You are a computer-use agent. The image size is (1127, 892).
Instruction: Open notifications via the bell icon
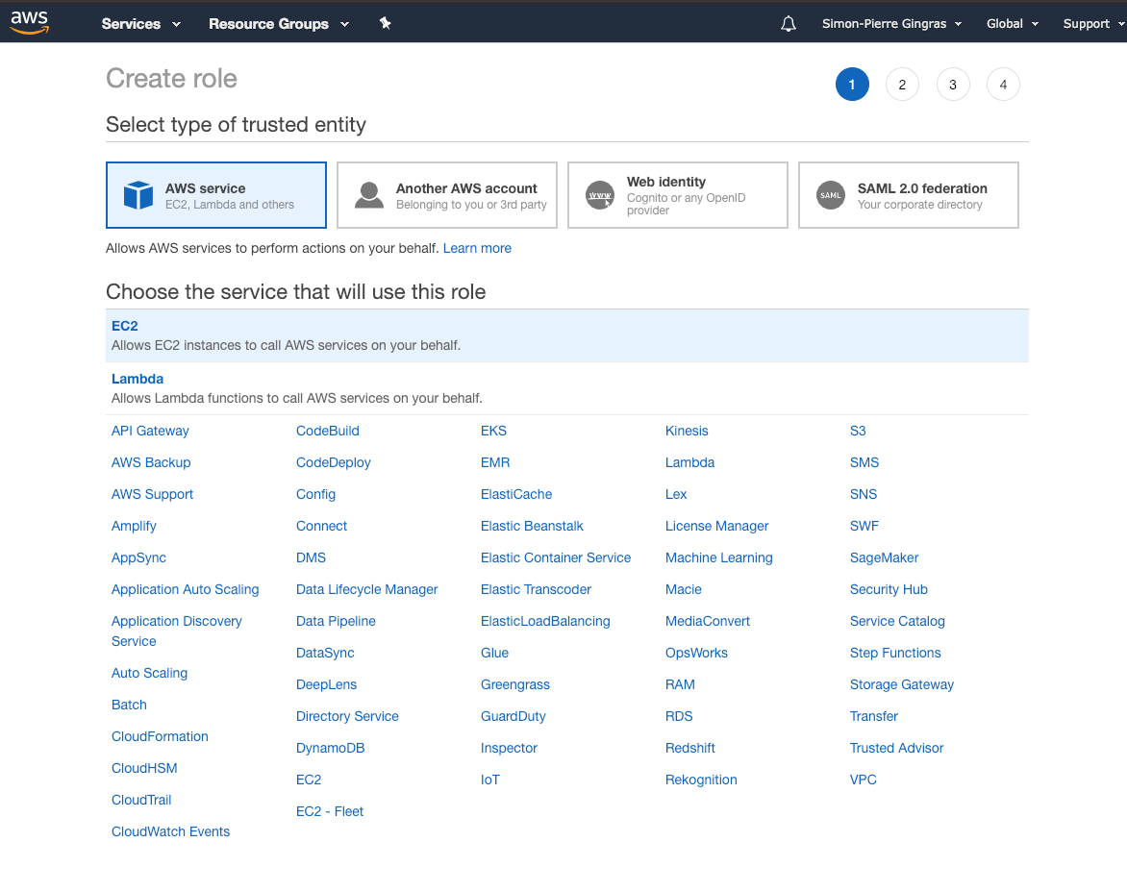point(788,22)
